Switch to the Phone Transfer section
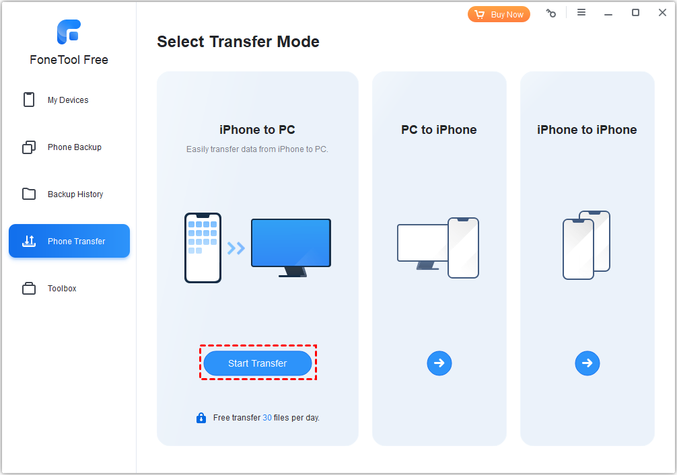 point(69,241)
